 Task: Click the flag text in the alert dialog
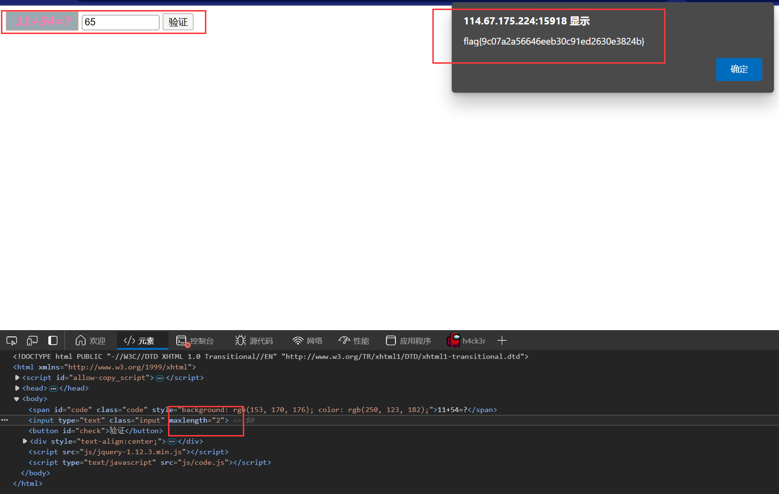coord(554,42)
